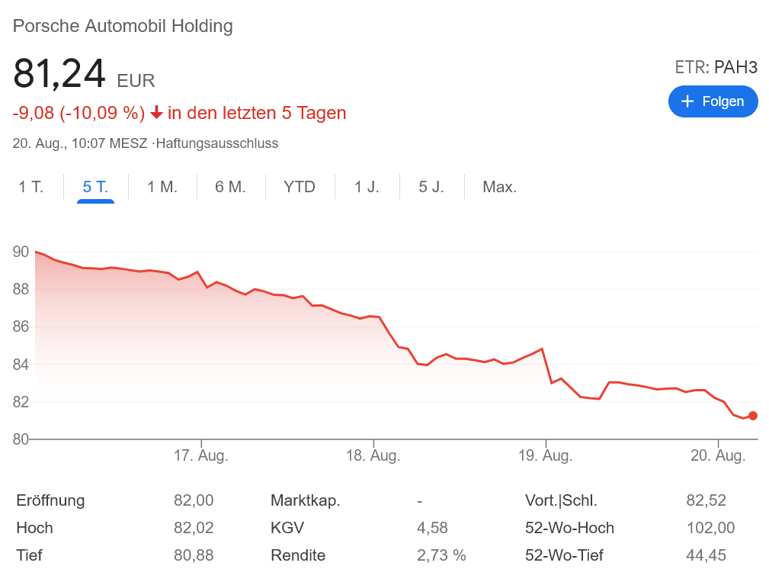
Task: Switch to the 6 M. chart range
Action: click(x=230, y=187)
